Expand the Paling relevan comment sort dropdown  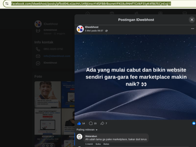(87, 130)
